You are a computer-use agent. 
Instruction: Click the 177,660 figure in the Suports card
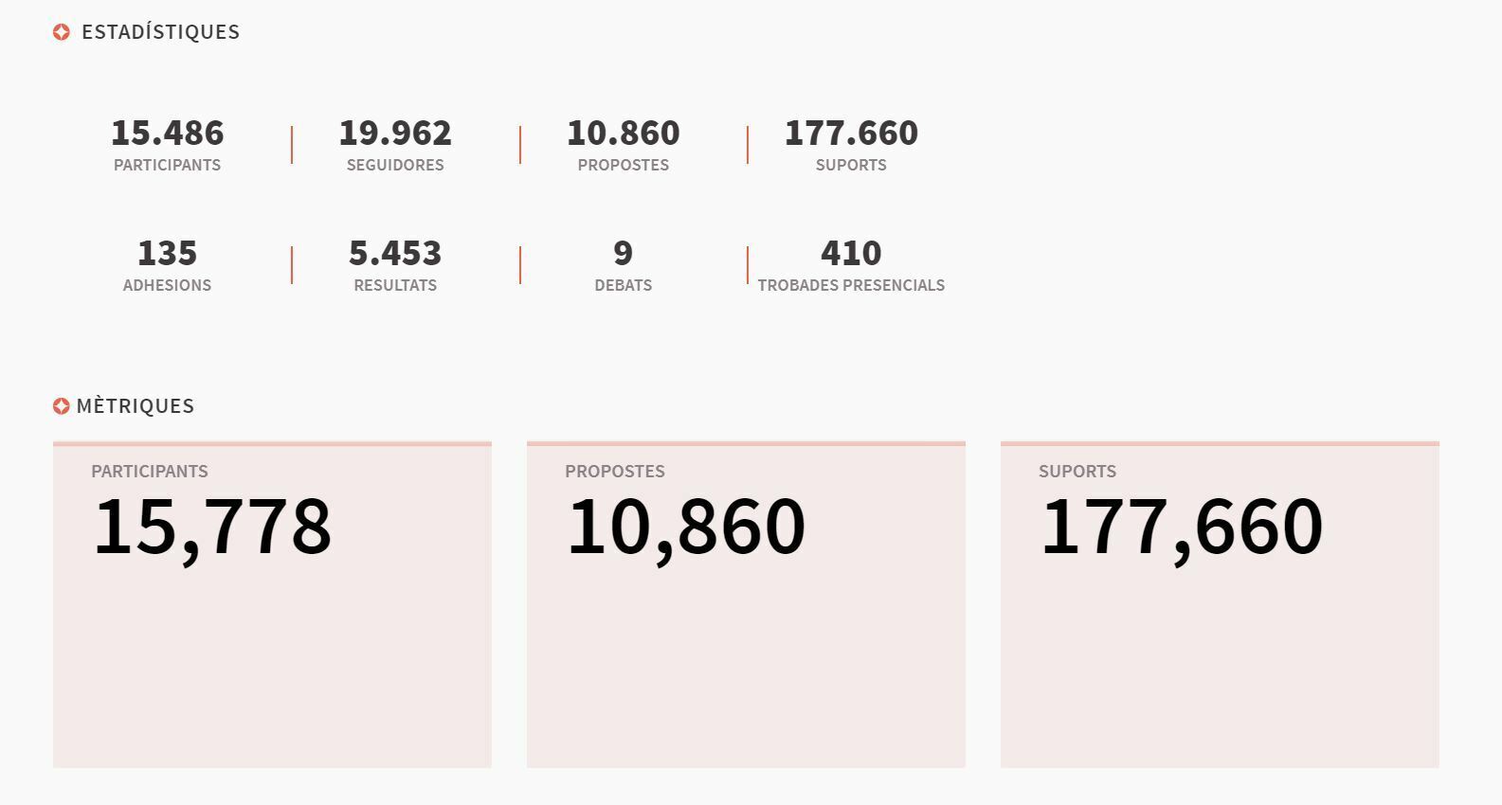[x=1182, y=527]
